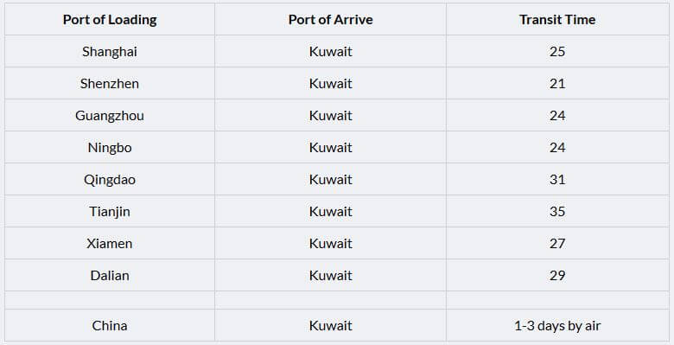674x345 pixels.
Task: Select the Qingdao port cell
Action: (x=110, y=179)
